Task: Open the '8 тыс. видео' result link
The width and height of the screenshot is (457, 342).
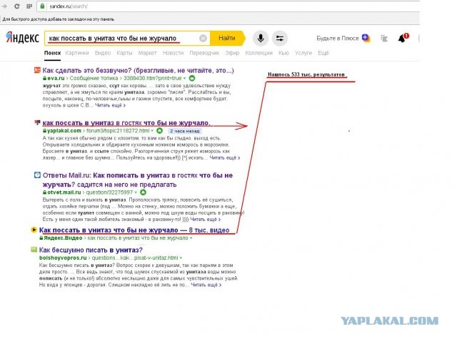Action: (134, 230)
